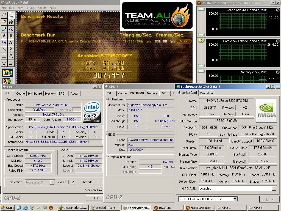Close the Memory clock graph
Image resolution: width=281 pixels, height=211 pixels.
(x=278, y=72)
